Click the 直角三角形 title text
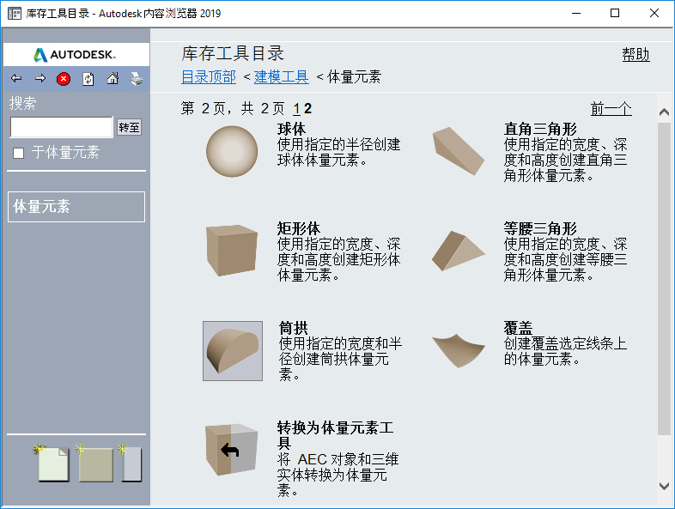This screenshot has height=509, width=675. [x=540, y=129]
